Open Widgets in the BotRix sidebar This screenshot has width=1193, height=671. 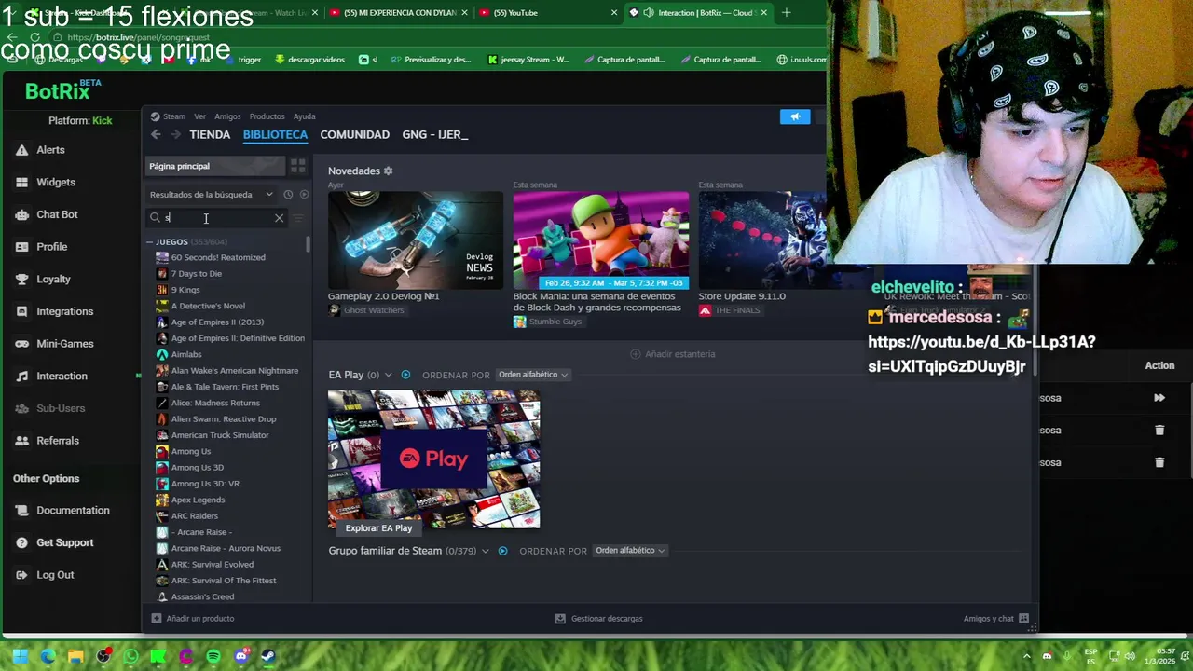(56, 183)
